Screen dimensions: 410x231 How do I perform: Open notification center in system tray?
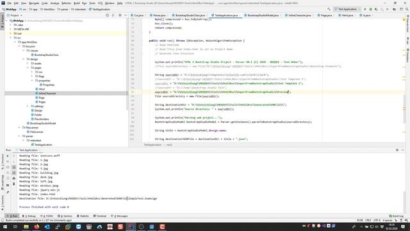[403, 227]
